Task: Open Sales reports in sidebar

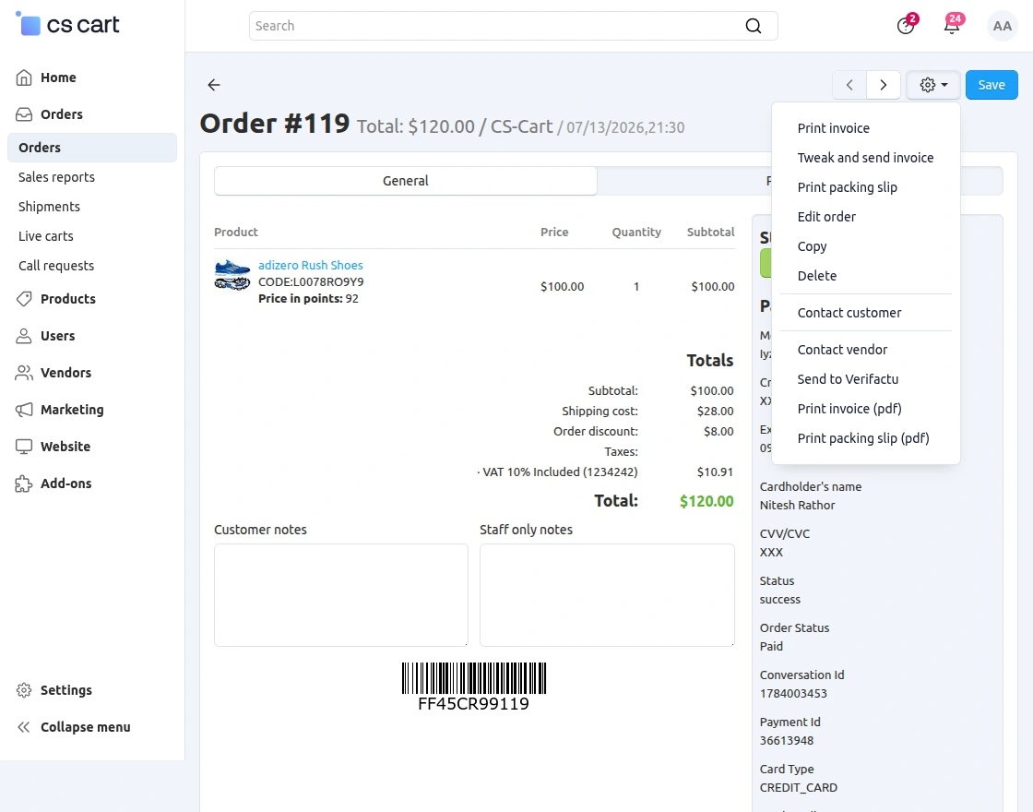Action: click(x=56, y=177)
